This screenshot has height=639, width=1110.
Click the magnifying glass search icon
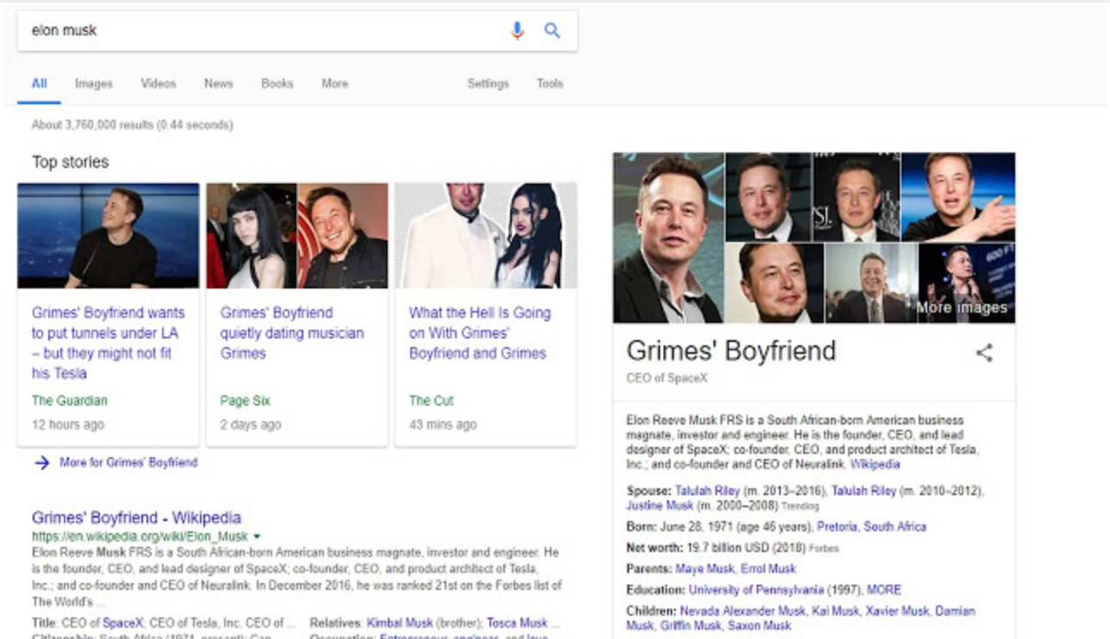coord(552,31)
